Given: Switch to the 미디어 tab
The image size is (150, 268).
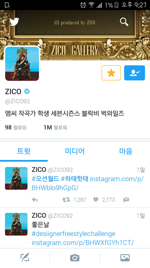Looking at the screenshot, I should [x=75, y=151].
